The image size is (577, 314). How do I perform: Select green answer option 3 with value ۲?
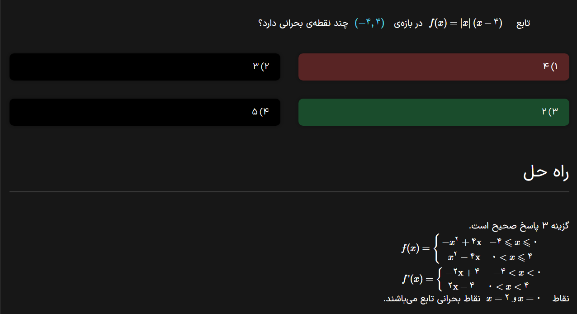433,112
